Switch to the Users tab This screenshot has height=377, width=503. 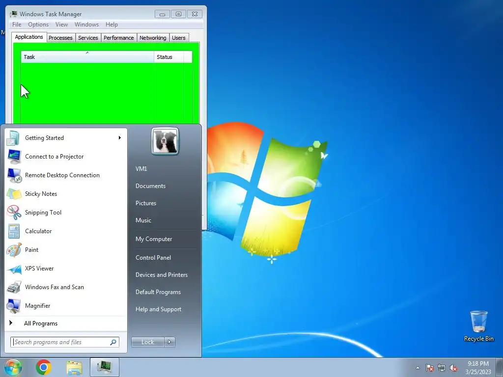click(x=179, y=38)
